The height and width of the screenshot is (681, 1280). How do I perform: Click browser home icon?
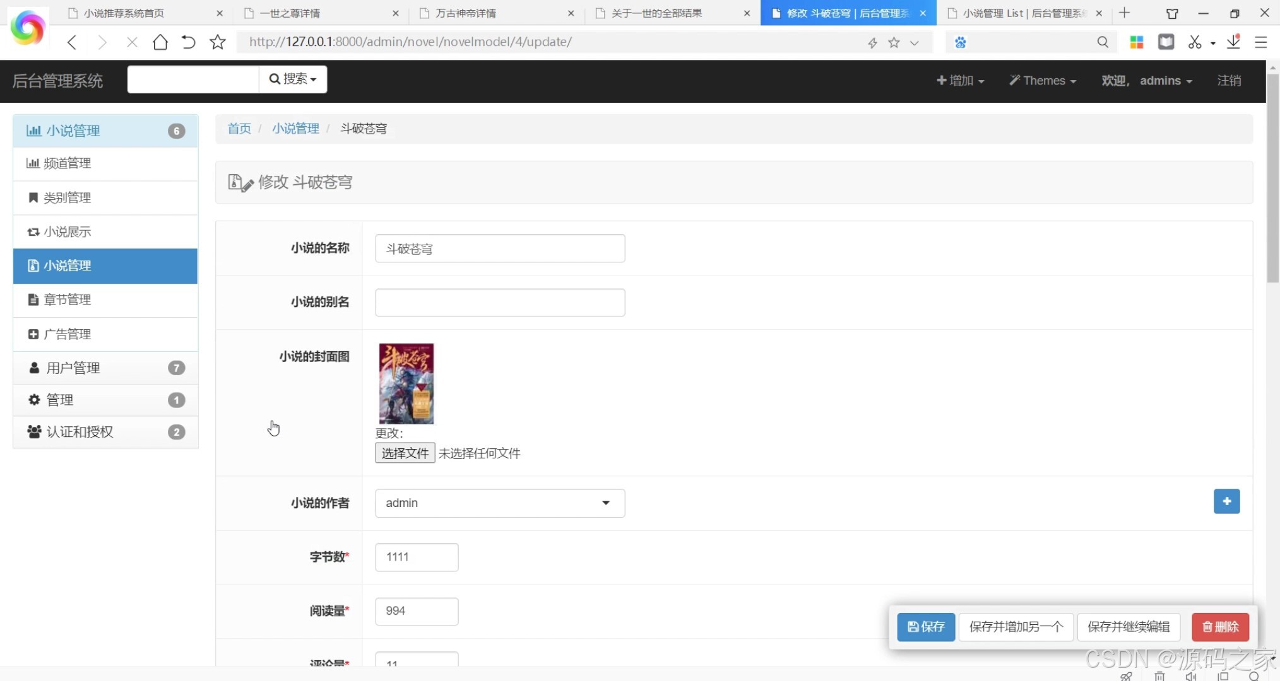pos(160,42)
